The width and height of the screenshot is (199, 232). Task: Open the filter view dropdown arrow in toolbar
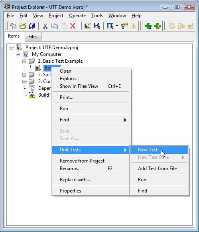(x=117, y=26)
